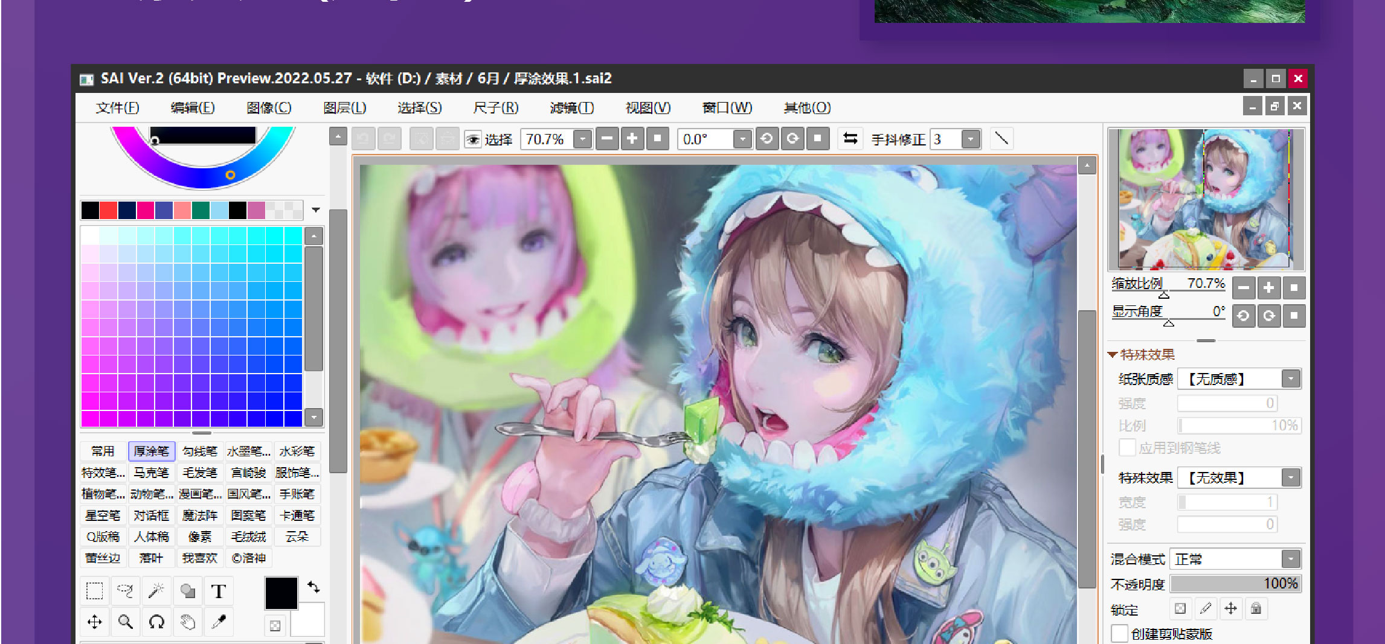1385x644 pixels.
Task: Click the 不透明度 opacity slider
Action: click(x=1236, y=584)
